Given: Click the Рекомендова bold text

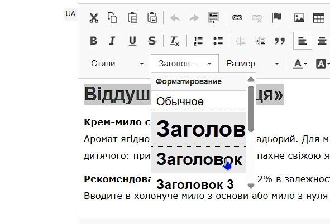Looking at the screenshot, I should [118, 179].
